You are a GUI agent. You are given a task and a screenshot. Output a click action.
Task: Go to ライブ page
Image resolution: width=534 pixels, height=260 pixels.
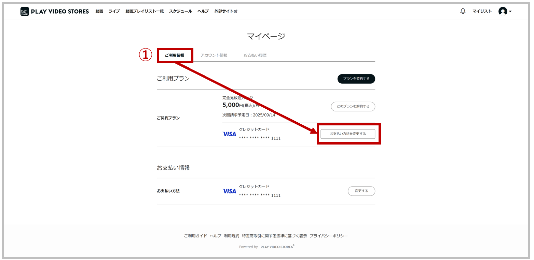point(114,11)
